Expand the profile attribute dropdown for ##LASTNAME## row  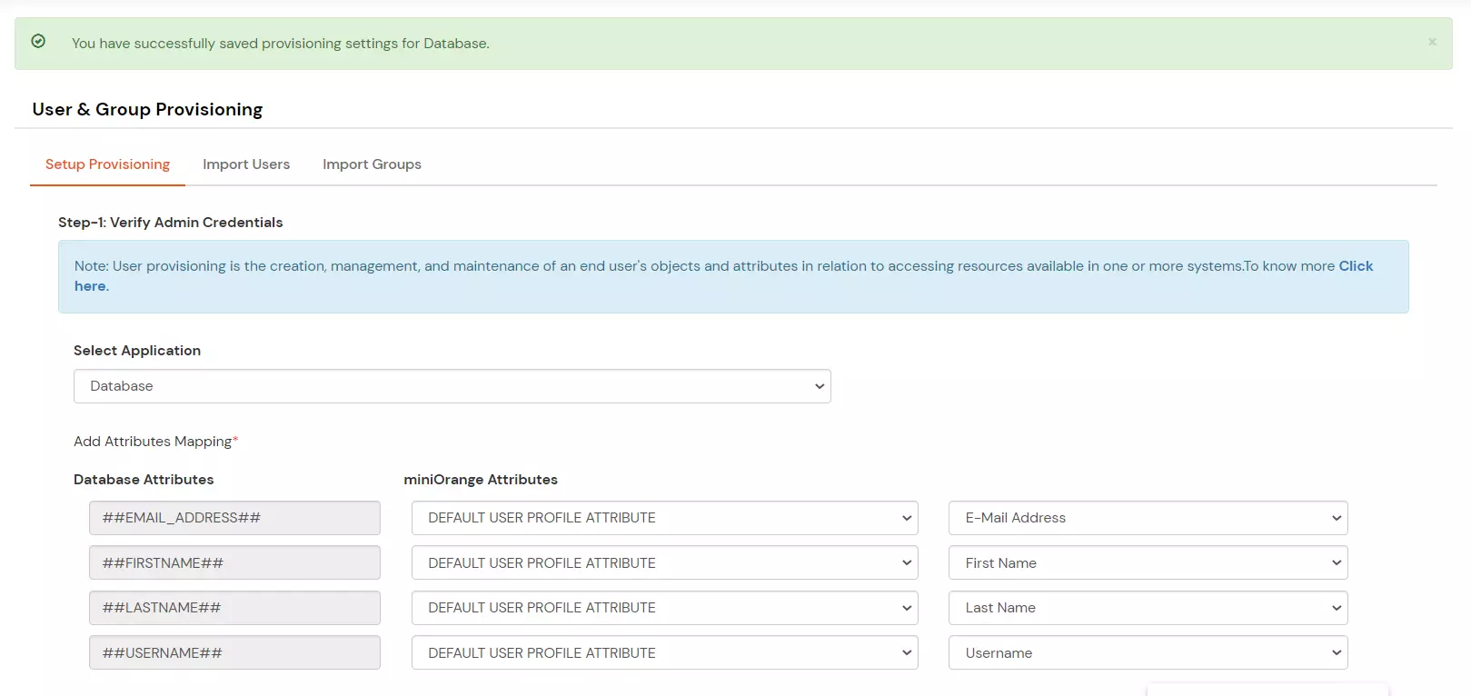665,608
